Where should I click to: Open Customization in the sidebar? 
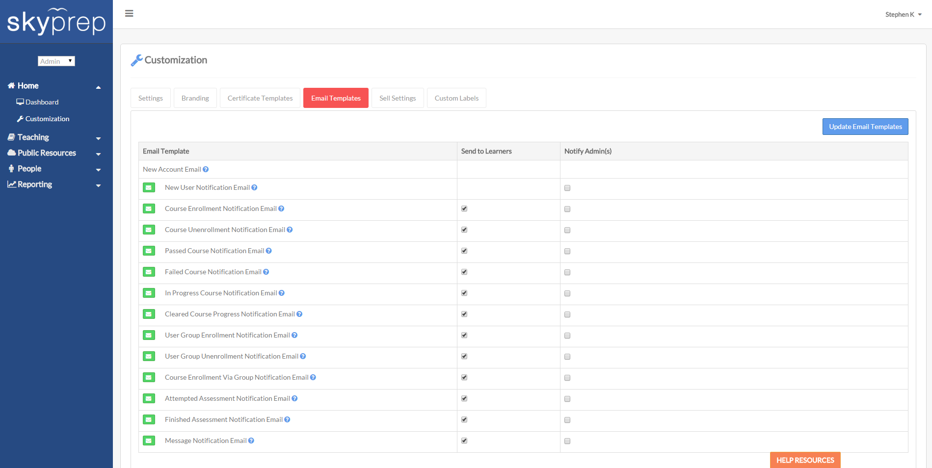pos(43,119)
